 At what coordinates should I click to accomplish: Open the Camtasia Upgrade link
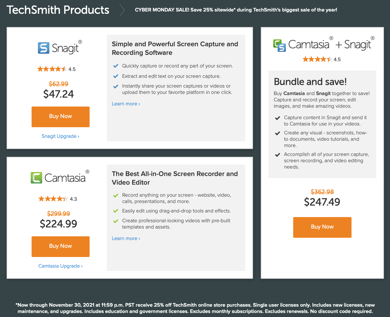(x=60, y=266)
